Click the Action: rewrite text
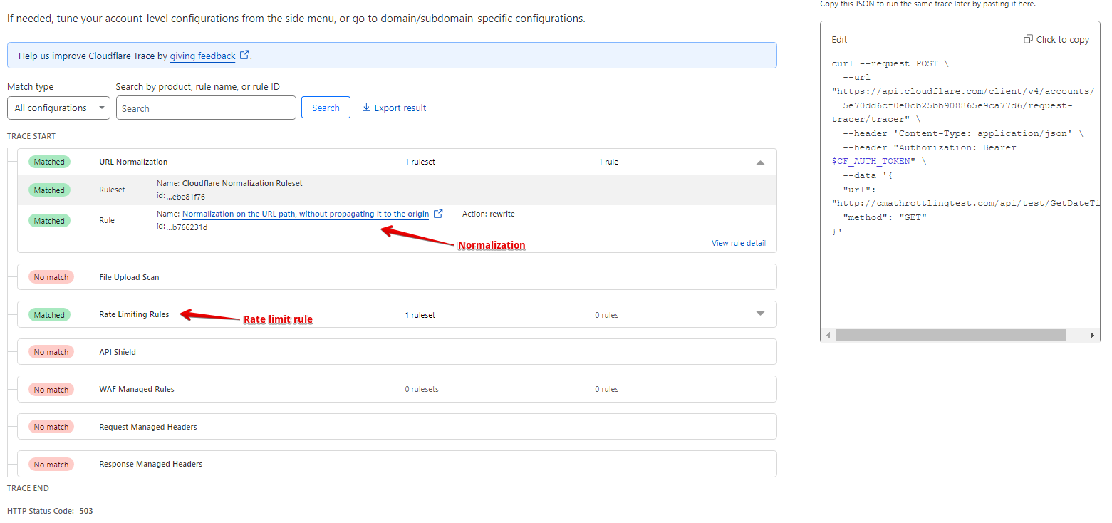1112x523 pixels. pyautogui.click(x=489, y=214)
